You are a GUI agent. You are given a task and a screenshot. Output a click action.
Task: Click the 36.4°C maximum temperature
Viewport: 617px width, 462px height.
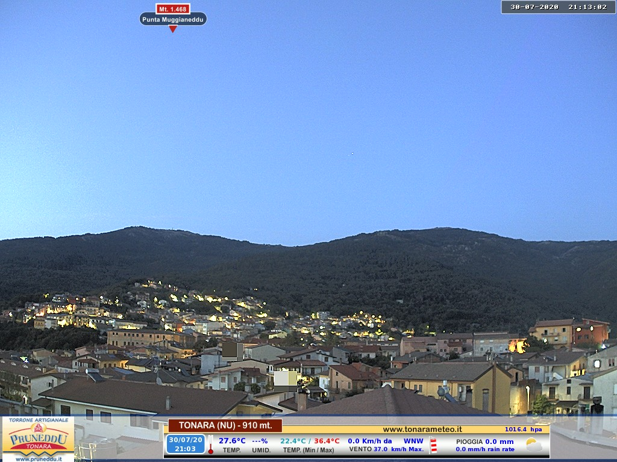(x=327, y=441)
